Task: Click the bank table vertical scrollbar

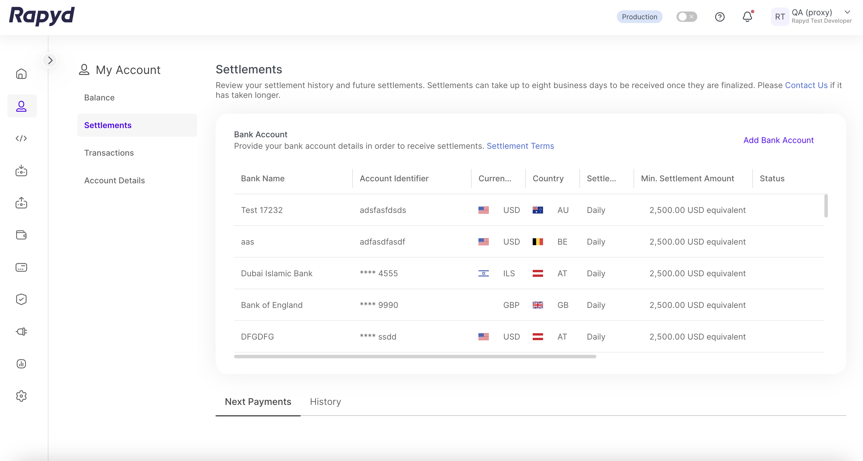Action: click(826, 206)
